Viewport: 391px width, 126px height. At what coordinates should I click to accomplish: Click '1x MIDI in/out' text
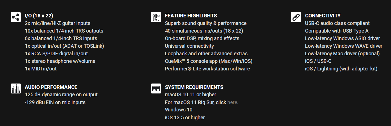point(41,69)
